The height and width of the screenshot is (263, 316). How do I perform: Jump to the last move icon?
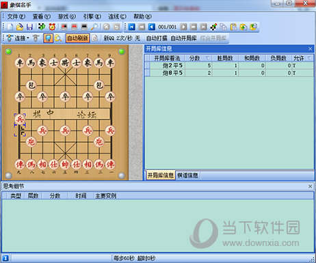(x=203, y=27)
